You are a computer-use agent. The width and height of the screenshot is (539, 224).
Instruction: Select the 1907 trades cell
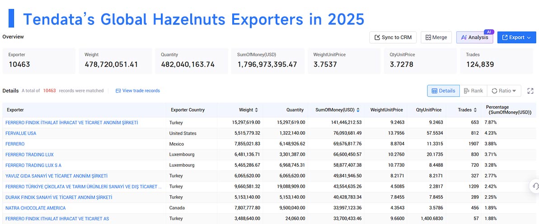tap(473, 144)
